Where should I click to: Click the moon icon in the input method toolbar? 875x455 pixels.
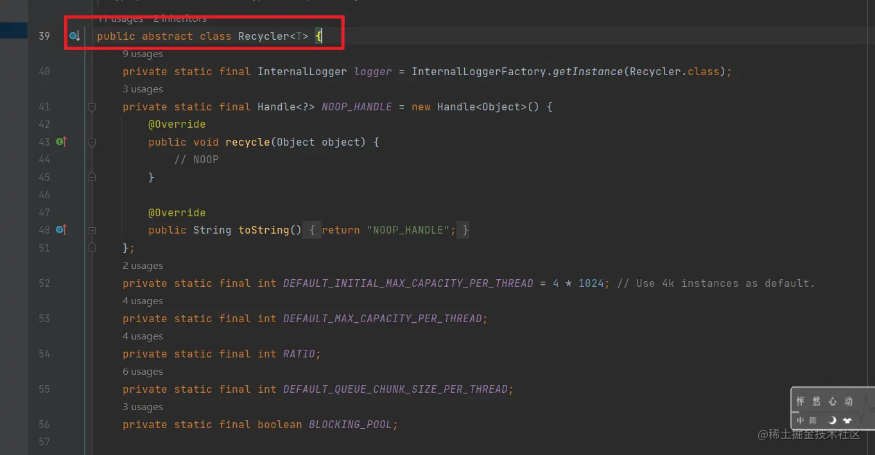(x=832, y=420)
